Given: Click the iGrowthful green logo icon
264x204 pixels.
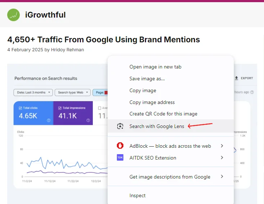Looking at the screenshot, I should click(x=13, y=15).
